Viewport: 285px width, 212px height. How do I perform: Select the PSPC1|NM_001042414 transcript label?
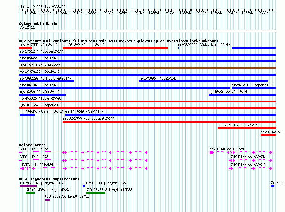(39, 165)
